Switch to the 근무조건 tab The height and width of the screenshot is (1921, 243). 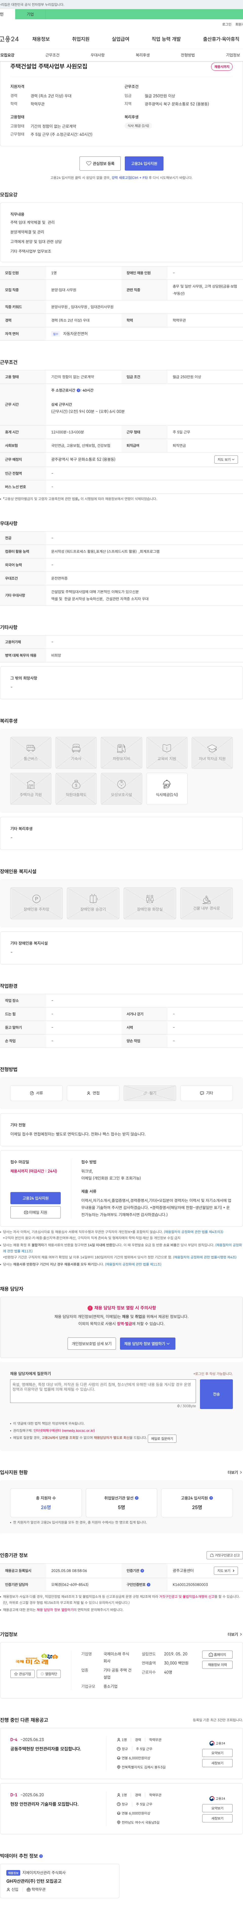[52, 55]
